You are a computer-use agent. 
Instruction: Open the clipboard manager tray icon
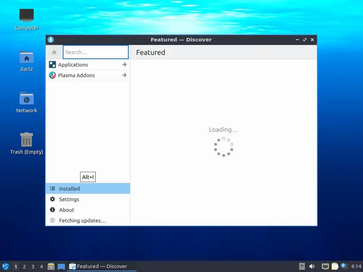click(x=335, y=266)
